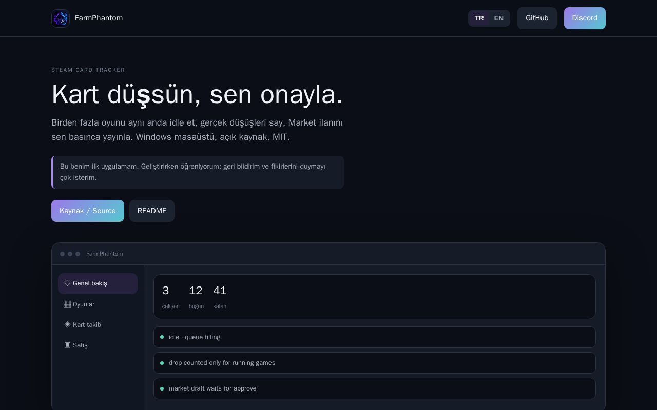Click the green dot beside 'drop counted only'

tap(162, 363)
